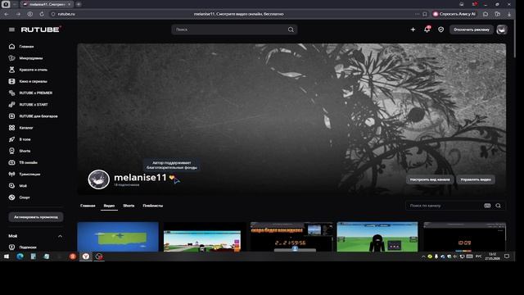
Task: Click Отключить рекламу button
Action: (472, 29)
